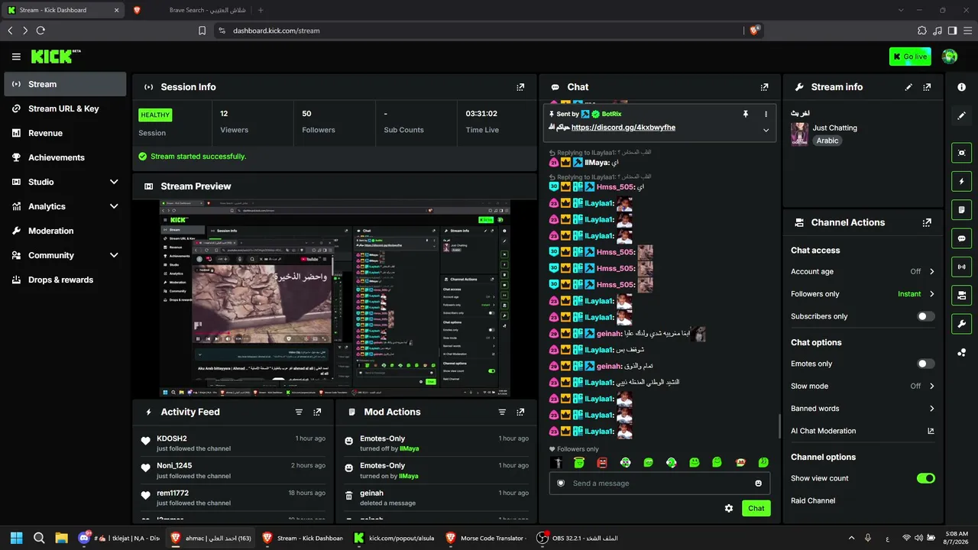Enable Emotes only chat mode
Image resolution: width=978 pixels, height=550 pixels.
[x=925, y=364]
